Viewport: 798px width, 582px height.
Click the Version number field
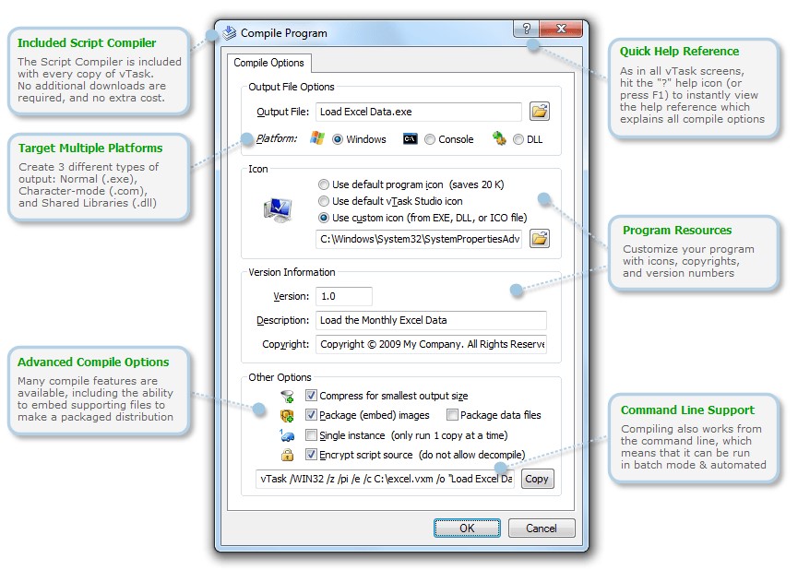tap(343, 296)
